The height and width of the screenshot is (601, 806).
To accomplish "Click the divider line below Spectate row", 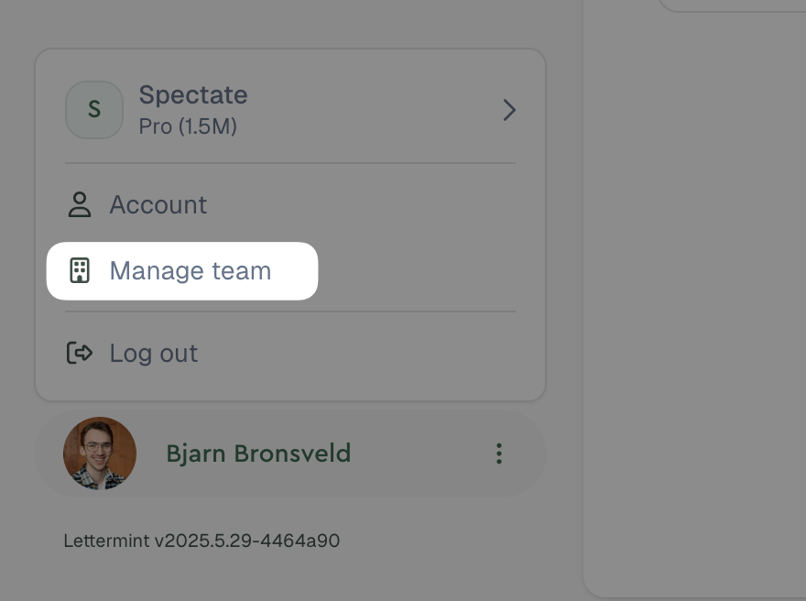I will 289,163.
